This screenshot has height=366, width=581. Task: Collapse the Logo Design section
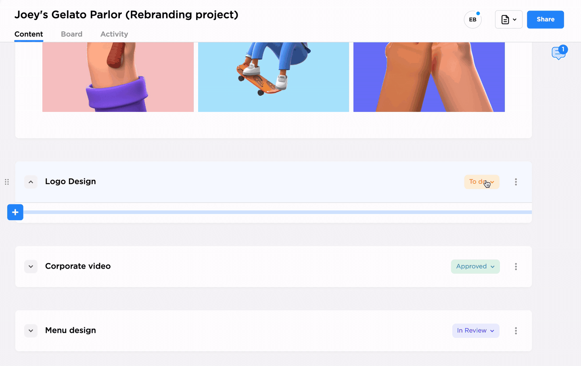pyautogui.click(x=31, y=182)
